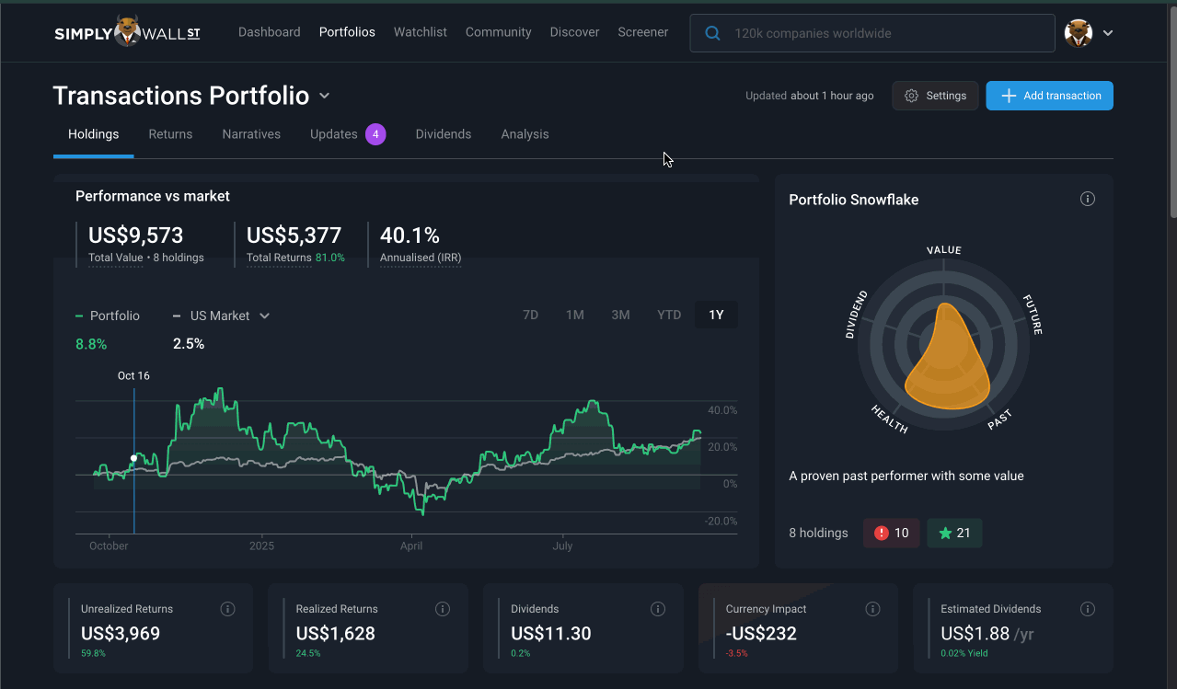Screen dimensions: 1177x689
Task: Select the 7D time range
Action: pos(530,316)
